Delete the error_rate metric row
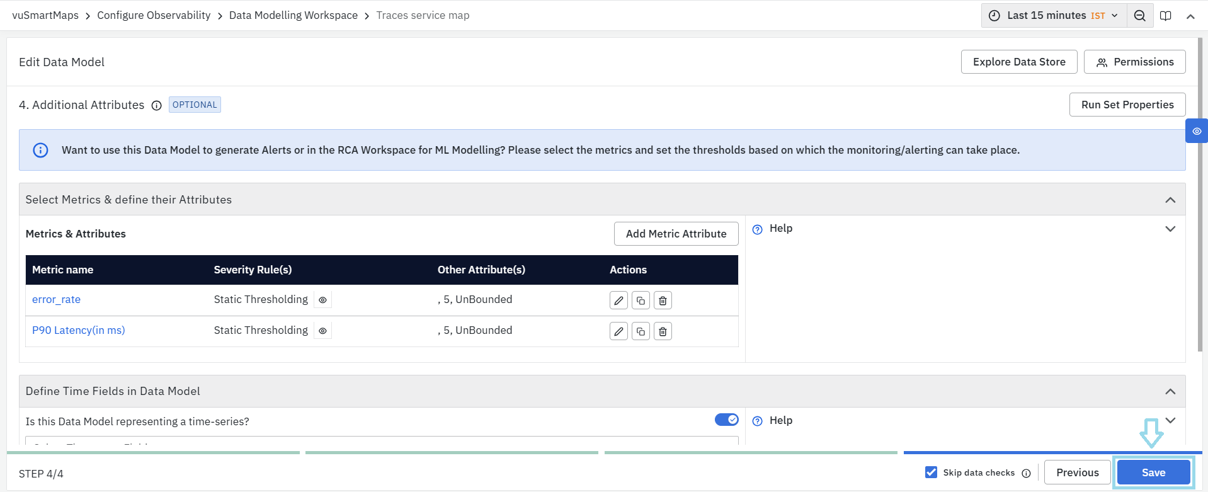The image size is (1208, 492). (x=663, y=300)
